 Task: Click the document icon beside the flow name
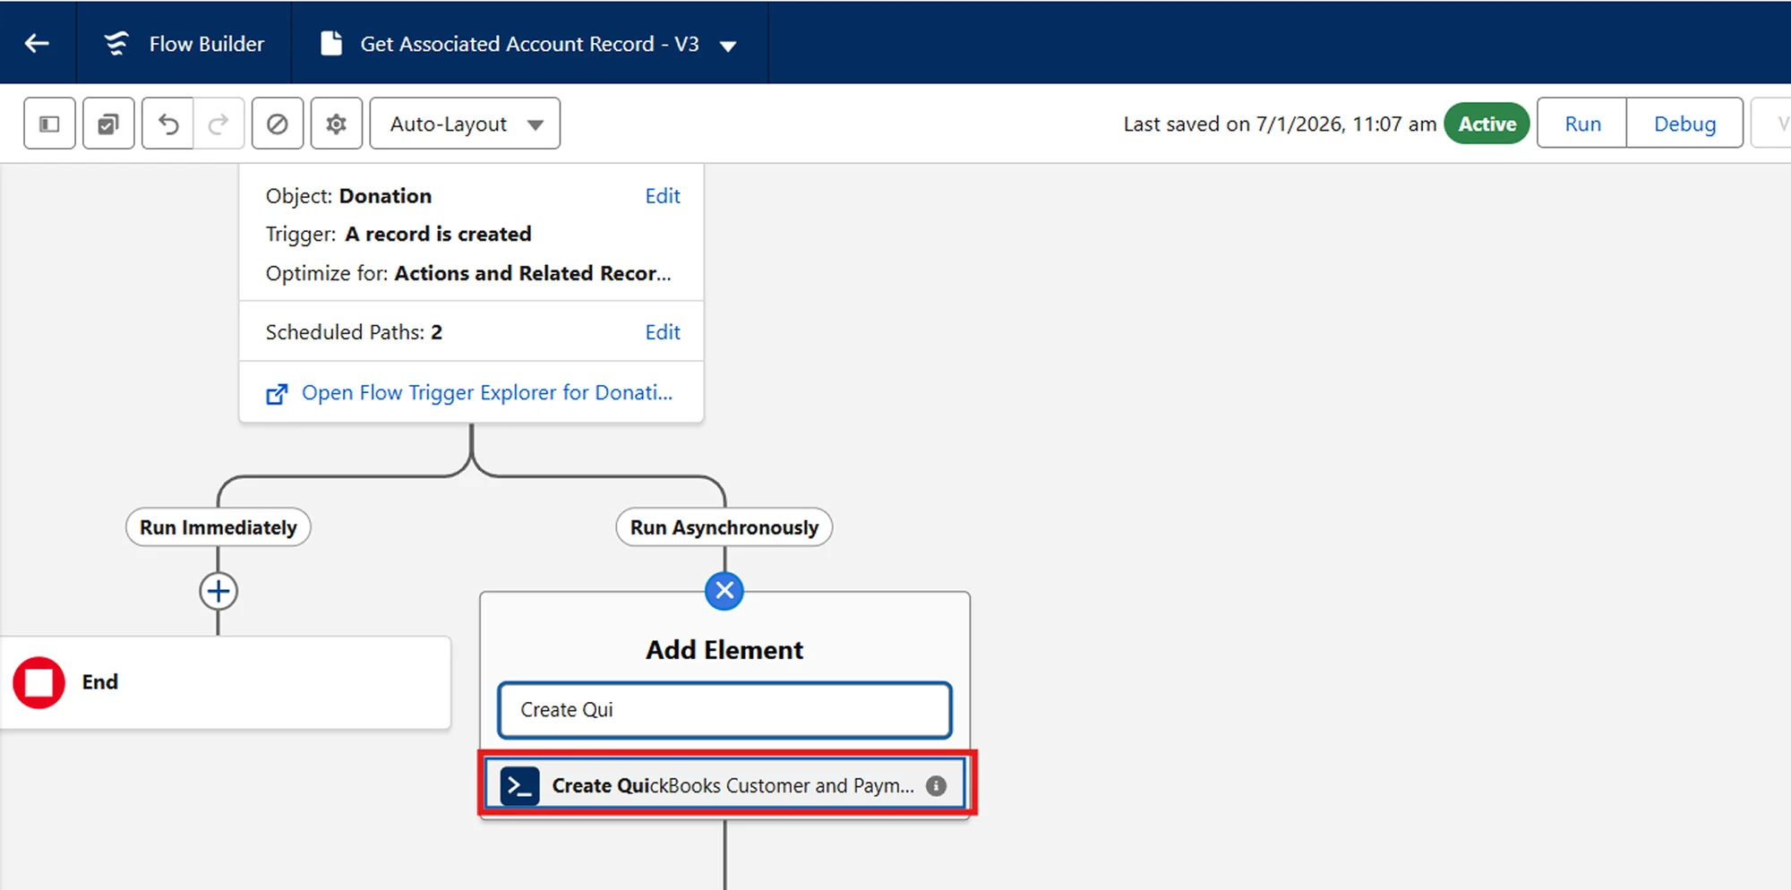click(x=332, y=42)
